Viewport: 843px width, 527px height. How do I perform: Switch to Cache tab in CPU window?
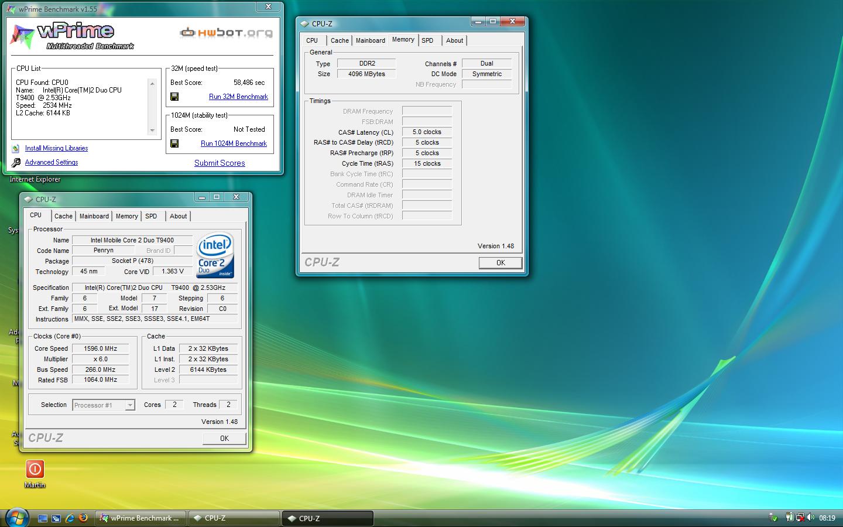click(x=63, y=216)
